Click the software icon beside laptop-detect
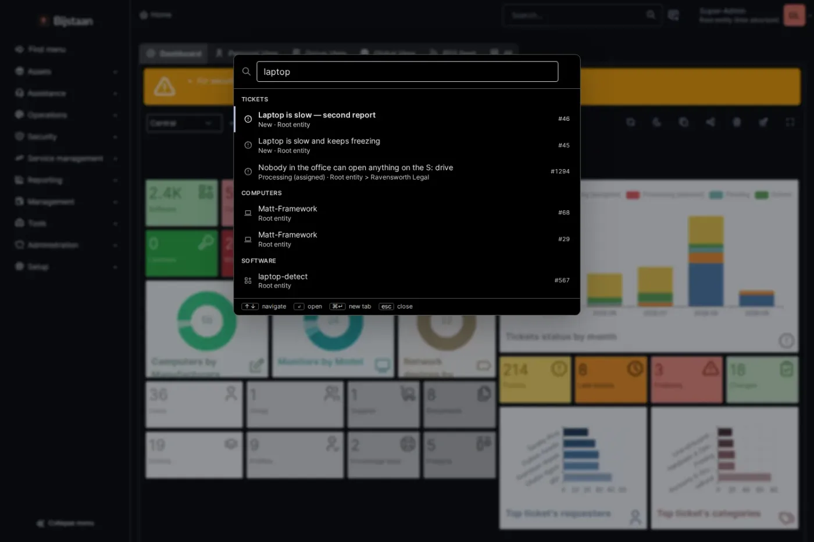Screen dimensions: 814x542 point(248,281)
